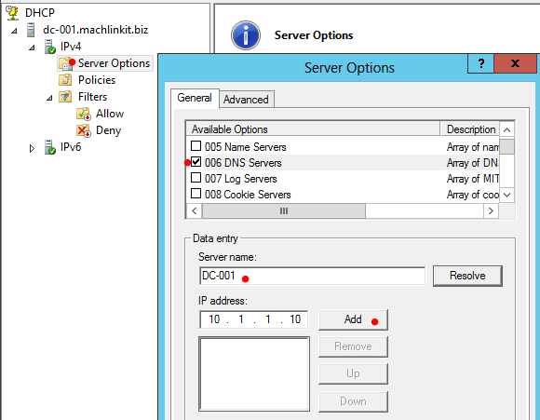This screenshot has width=540, height=420.
Task: Select dc-001.machlinkit.biz server node
Action: coord(95,30)
